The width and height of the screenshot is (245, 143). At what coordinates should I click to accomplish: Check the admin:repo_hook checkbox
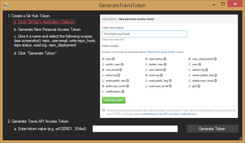[190, 81]
